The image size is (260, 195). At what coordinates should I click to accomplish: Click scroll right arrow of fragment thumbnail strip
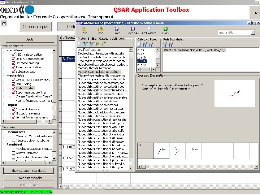coord(256,166)
